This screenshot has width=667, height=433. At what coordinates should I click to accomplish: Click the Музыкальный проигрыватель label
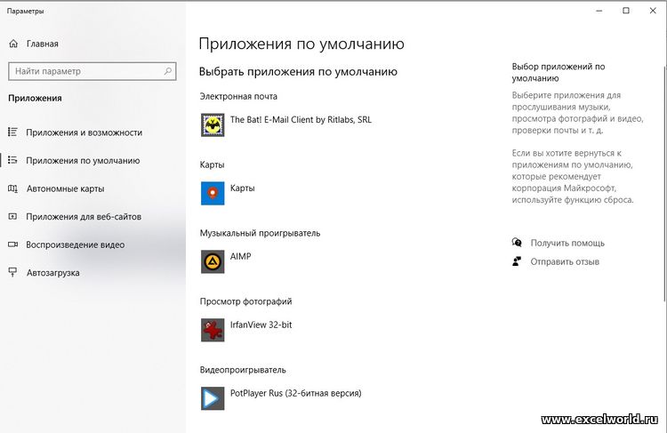click(260, 233)
